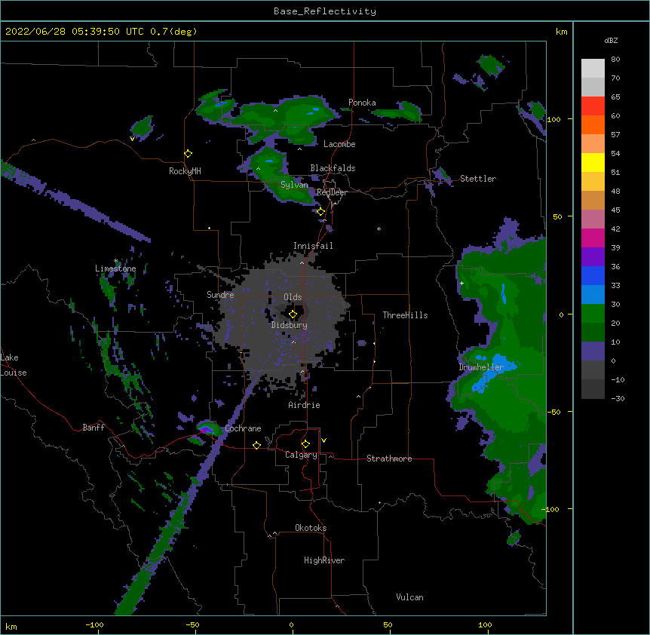Viewport: 650px width, 635px height.
Task: Click the Ponoka city label
Action: [x=362, y=103]
